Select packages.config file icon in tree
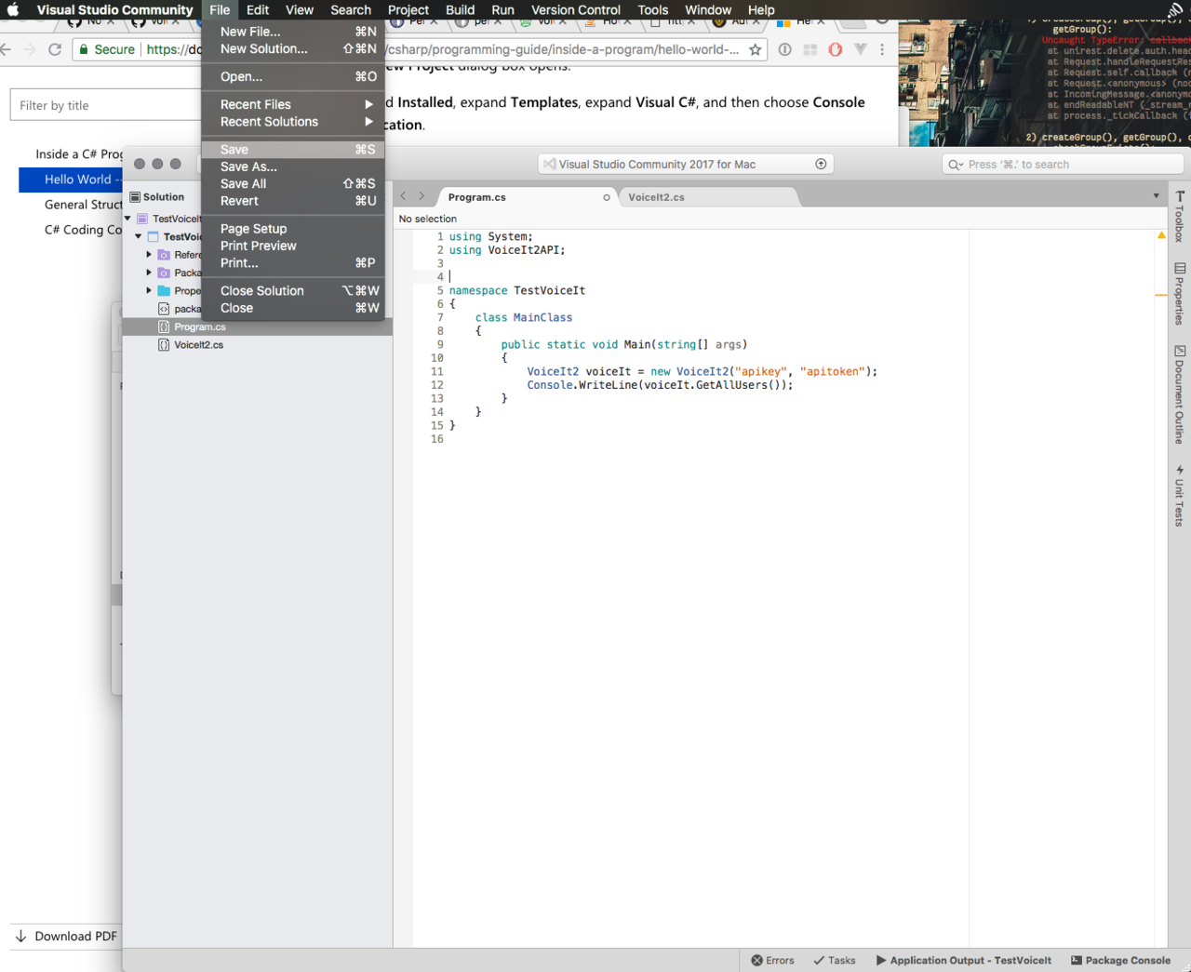Viewport: 1191px width, 972px height. click(164, 309)
